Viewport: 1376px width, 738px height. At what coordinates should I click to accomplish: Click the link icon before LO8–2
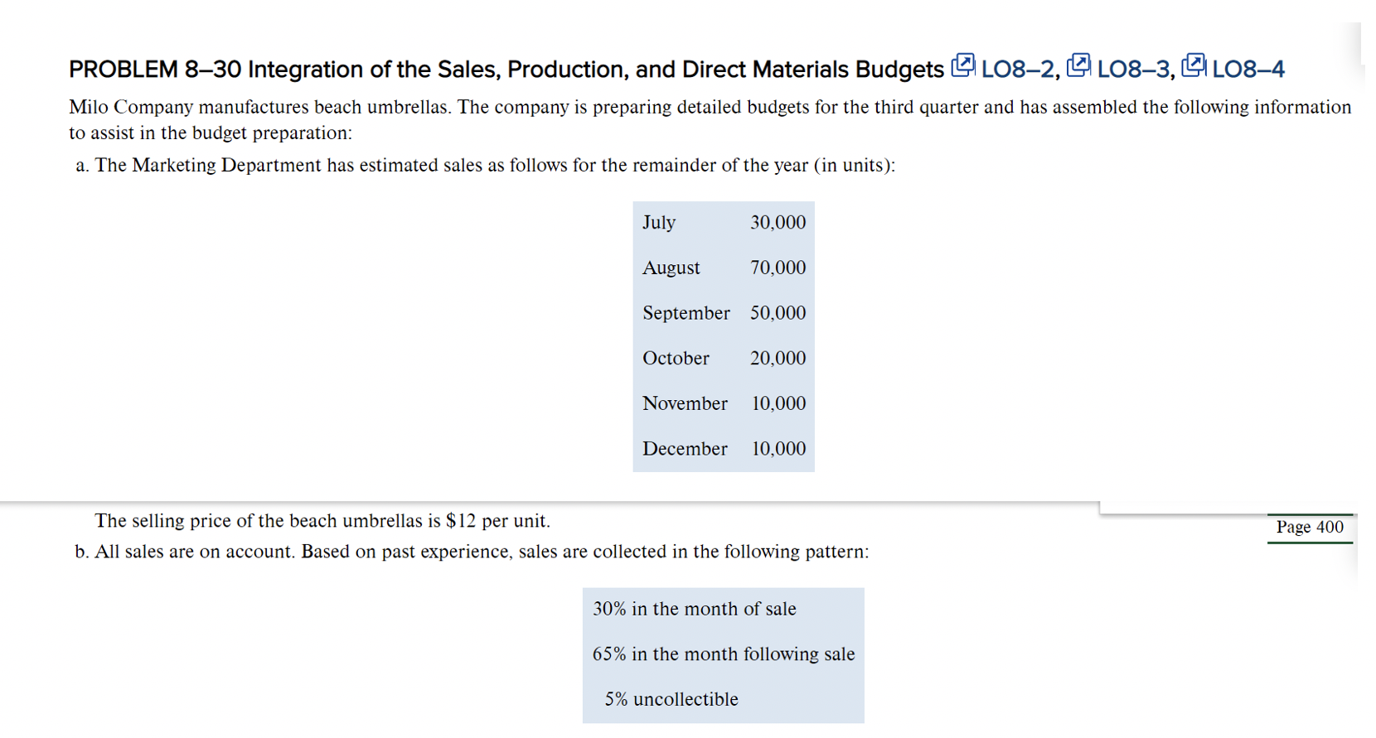[x=962, y=65]
